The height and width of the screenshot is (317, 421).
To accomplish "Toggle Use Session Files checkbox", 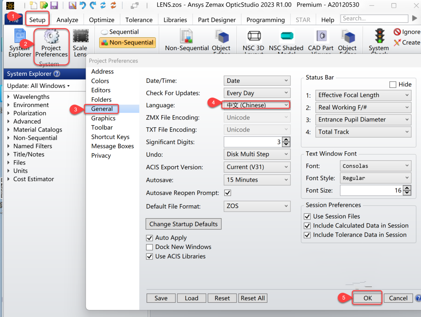I will click(x=307, y=217).
